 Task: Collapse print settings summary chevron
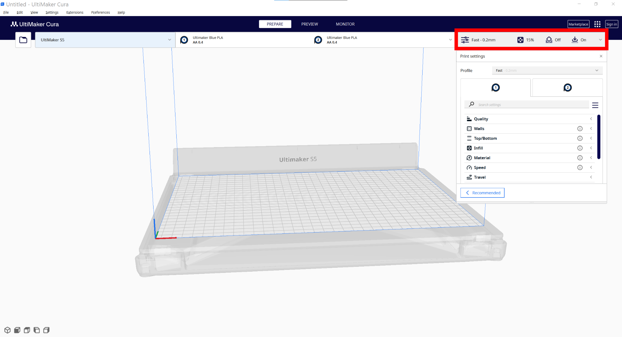click(x=600, y=40)
